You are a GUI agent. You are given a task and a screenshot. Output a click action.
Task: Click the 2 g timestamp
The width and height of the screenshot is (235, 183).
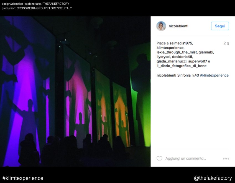pyautogui.click(x=226, y=43)
